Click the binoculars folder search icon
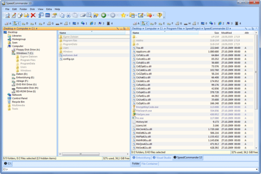261x174 pixels. point(96,15)
